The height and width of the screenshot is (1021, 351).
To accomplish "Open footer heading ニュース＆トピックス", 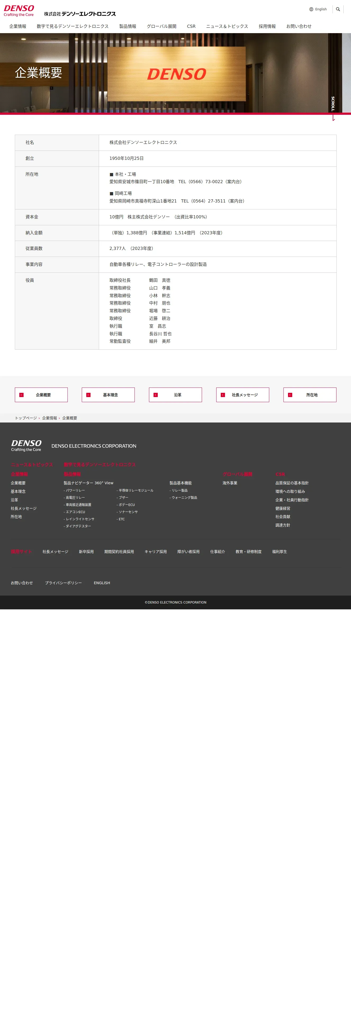I will point(32,465).
